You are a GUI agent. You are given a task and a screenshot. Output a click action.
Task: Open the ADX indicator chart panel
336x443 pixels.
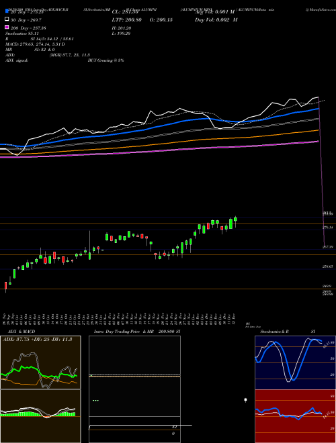(x=40, y=362)
